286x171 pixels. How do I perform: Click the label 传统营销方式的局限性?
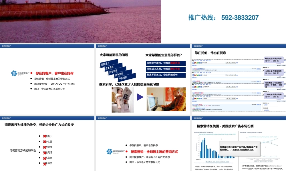[x=23, y=150]
